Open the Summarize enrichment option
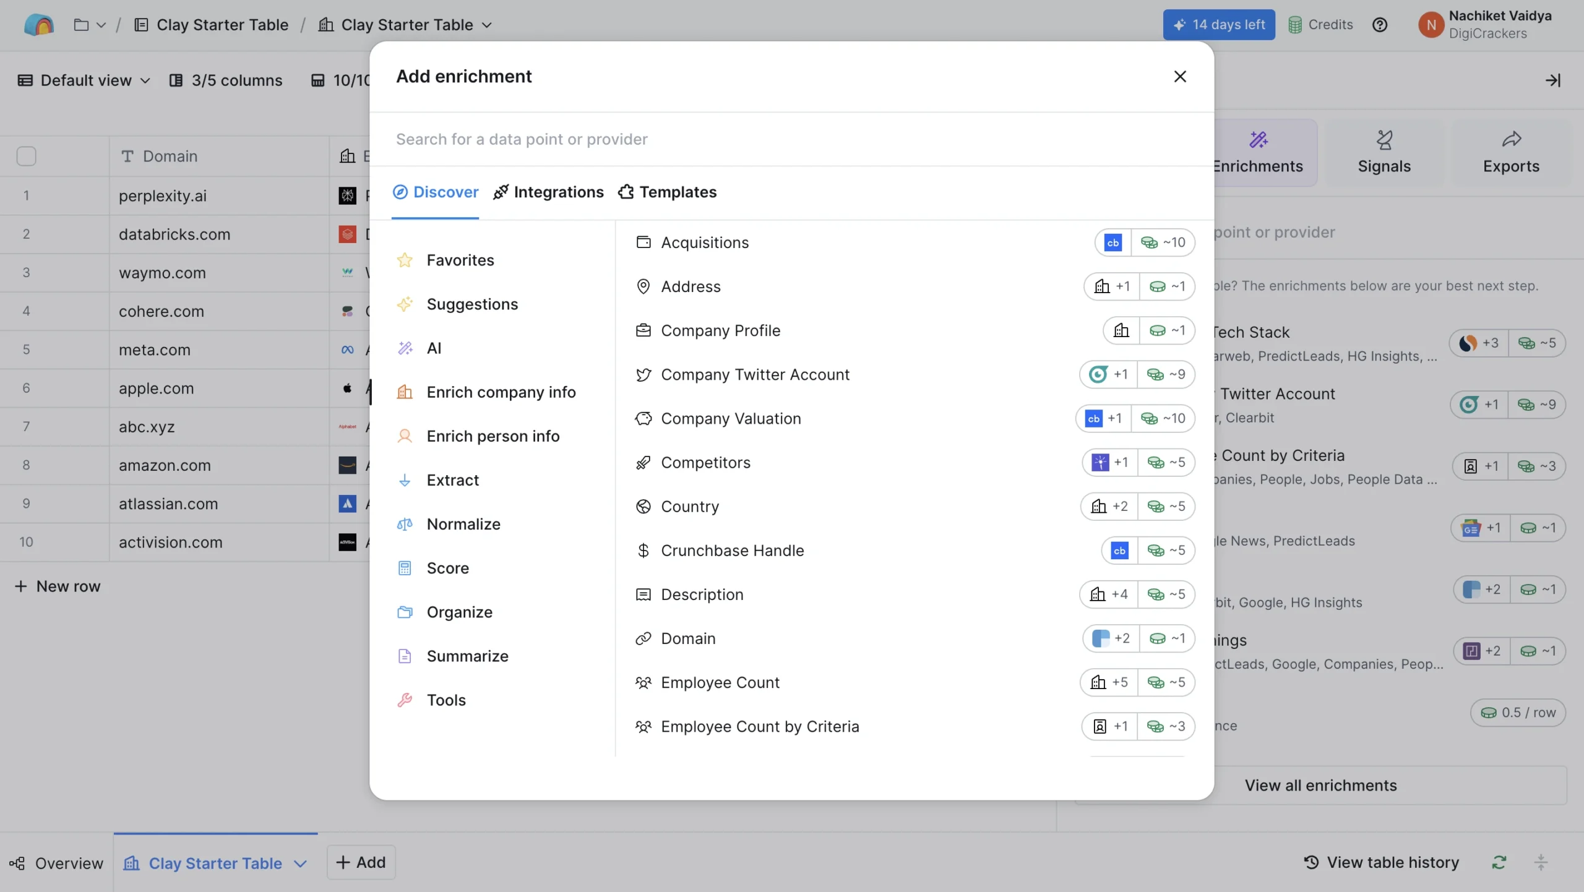1584x892 pixels. click(x=467, y=656)
